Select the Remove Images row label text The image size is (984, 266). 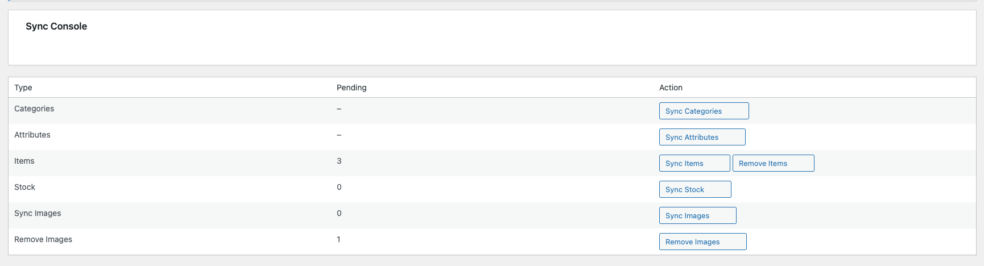click(x=43, y=239)
